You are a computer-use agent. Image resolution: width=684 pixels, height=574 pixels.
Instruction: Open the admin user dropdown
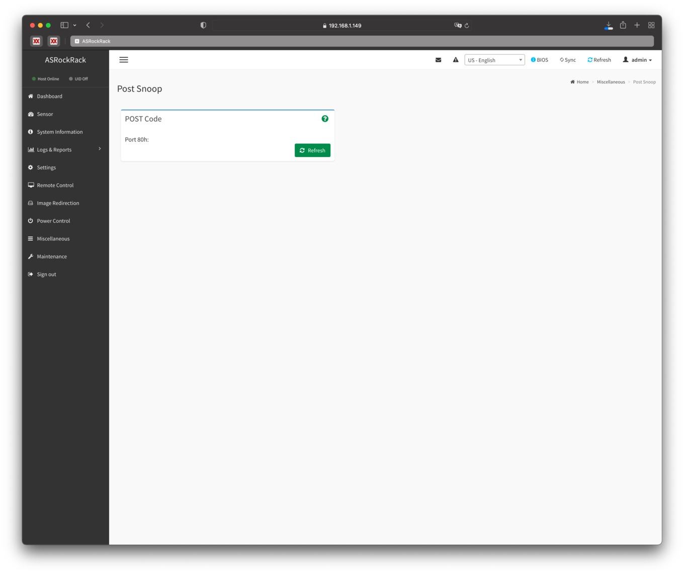click(x=637, y=60)
